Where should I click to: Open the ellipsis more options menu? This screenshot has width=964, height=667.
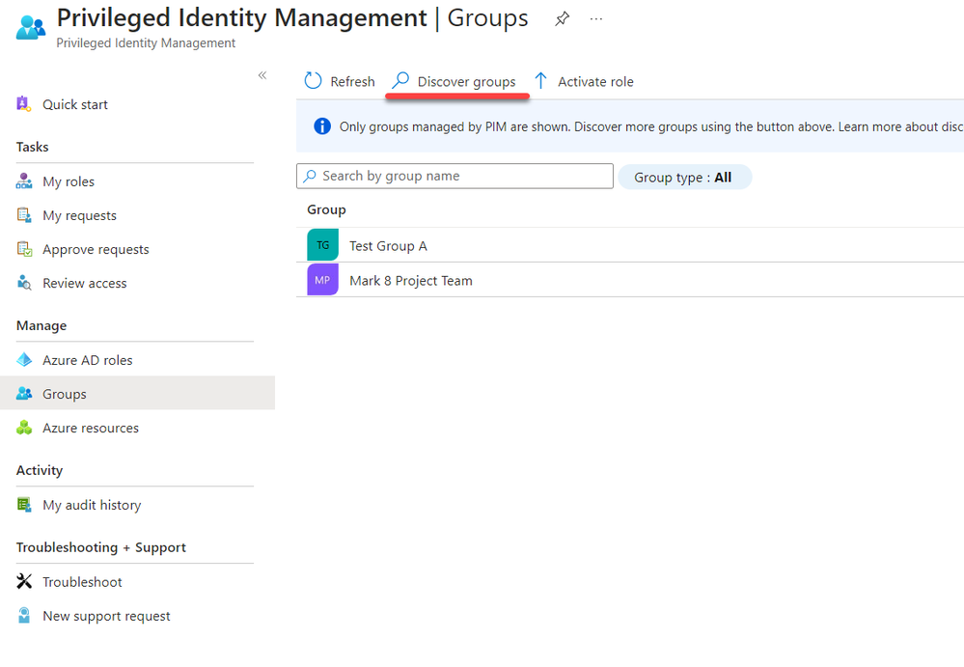tap(596, 19)
